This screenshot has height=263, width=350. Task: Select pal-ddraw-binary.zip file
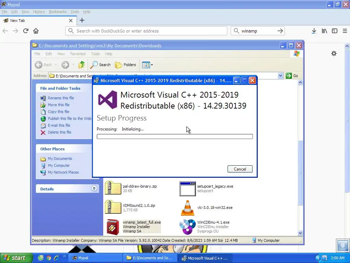pyautogui.click(x=131, y=188)
